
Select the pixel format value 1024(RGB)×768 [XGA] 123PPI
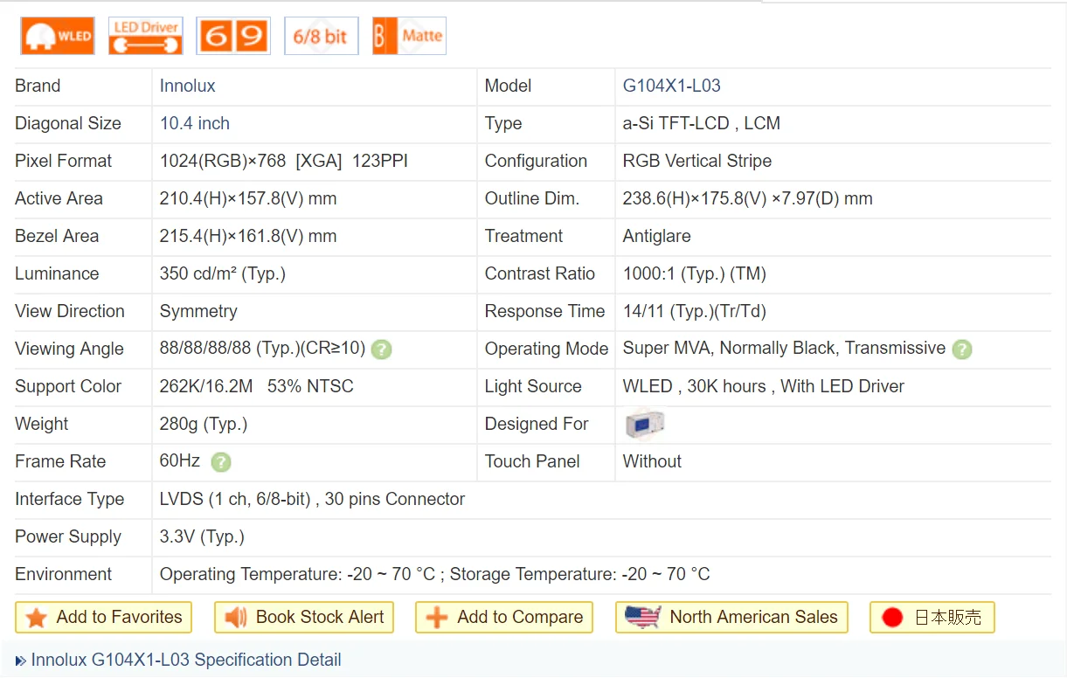click(284, 161)
